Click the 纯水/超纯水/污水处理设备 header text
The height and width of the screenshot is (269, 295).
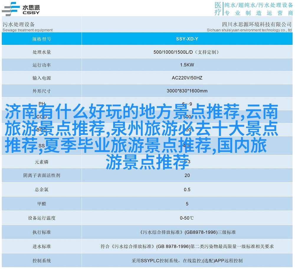(259, 5)
